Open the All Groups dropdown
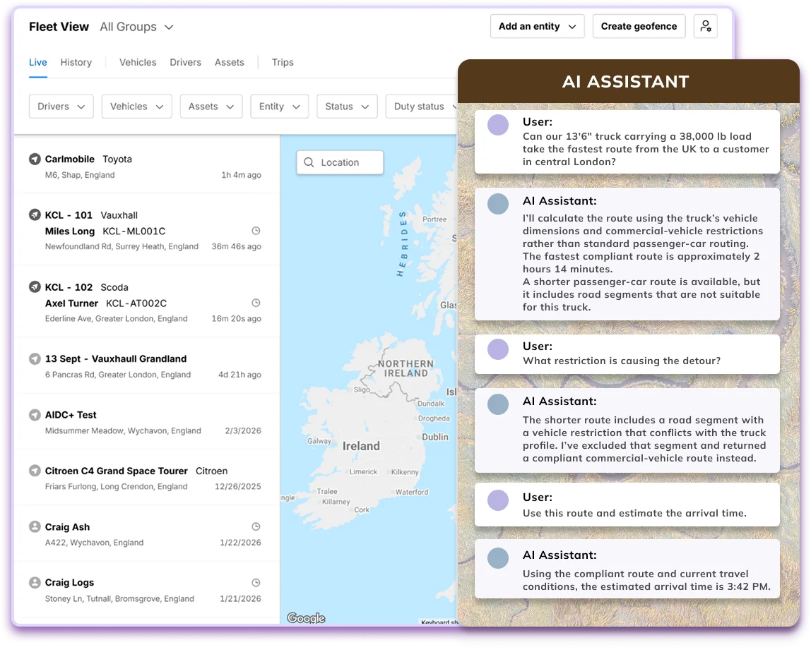The height and width of the screenshot is (652, 811). click(136, 27)
